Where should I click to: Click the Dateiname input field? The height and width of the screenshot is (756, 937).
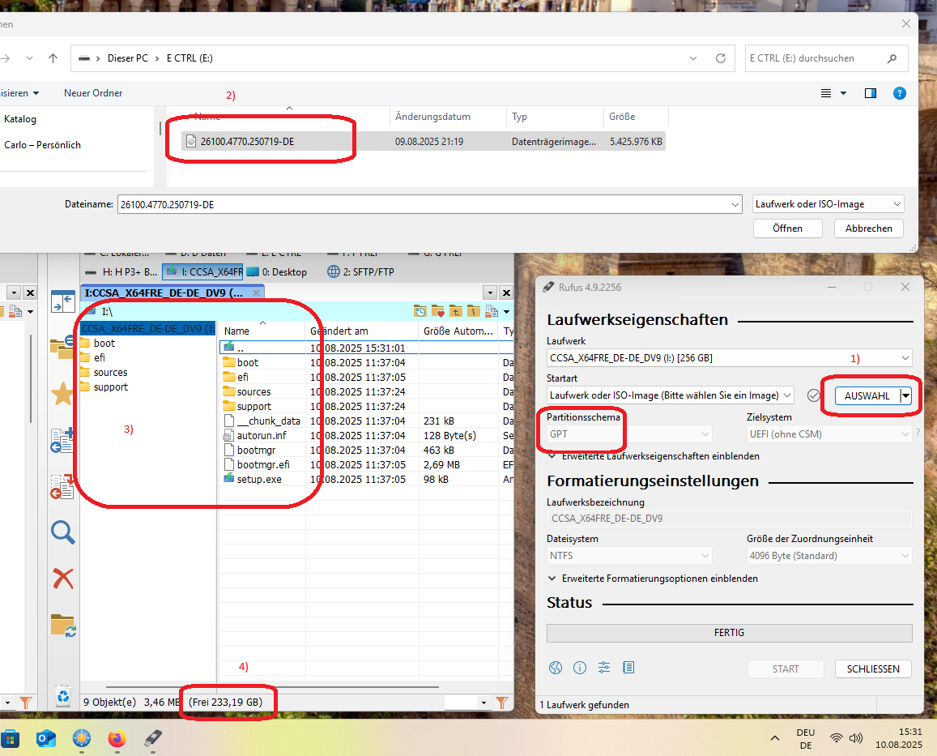pyautogui.click(x=429, y=204)
